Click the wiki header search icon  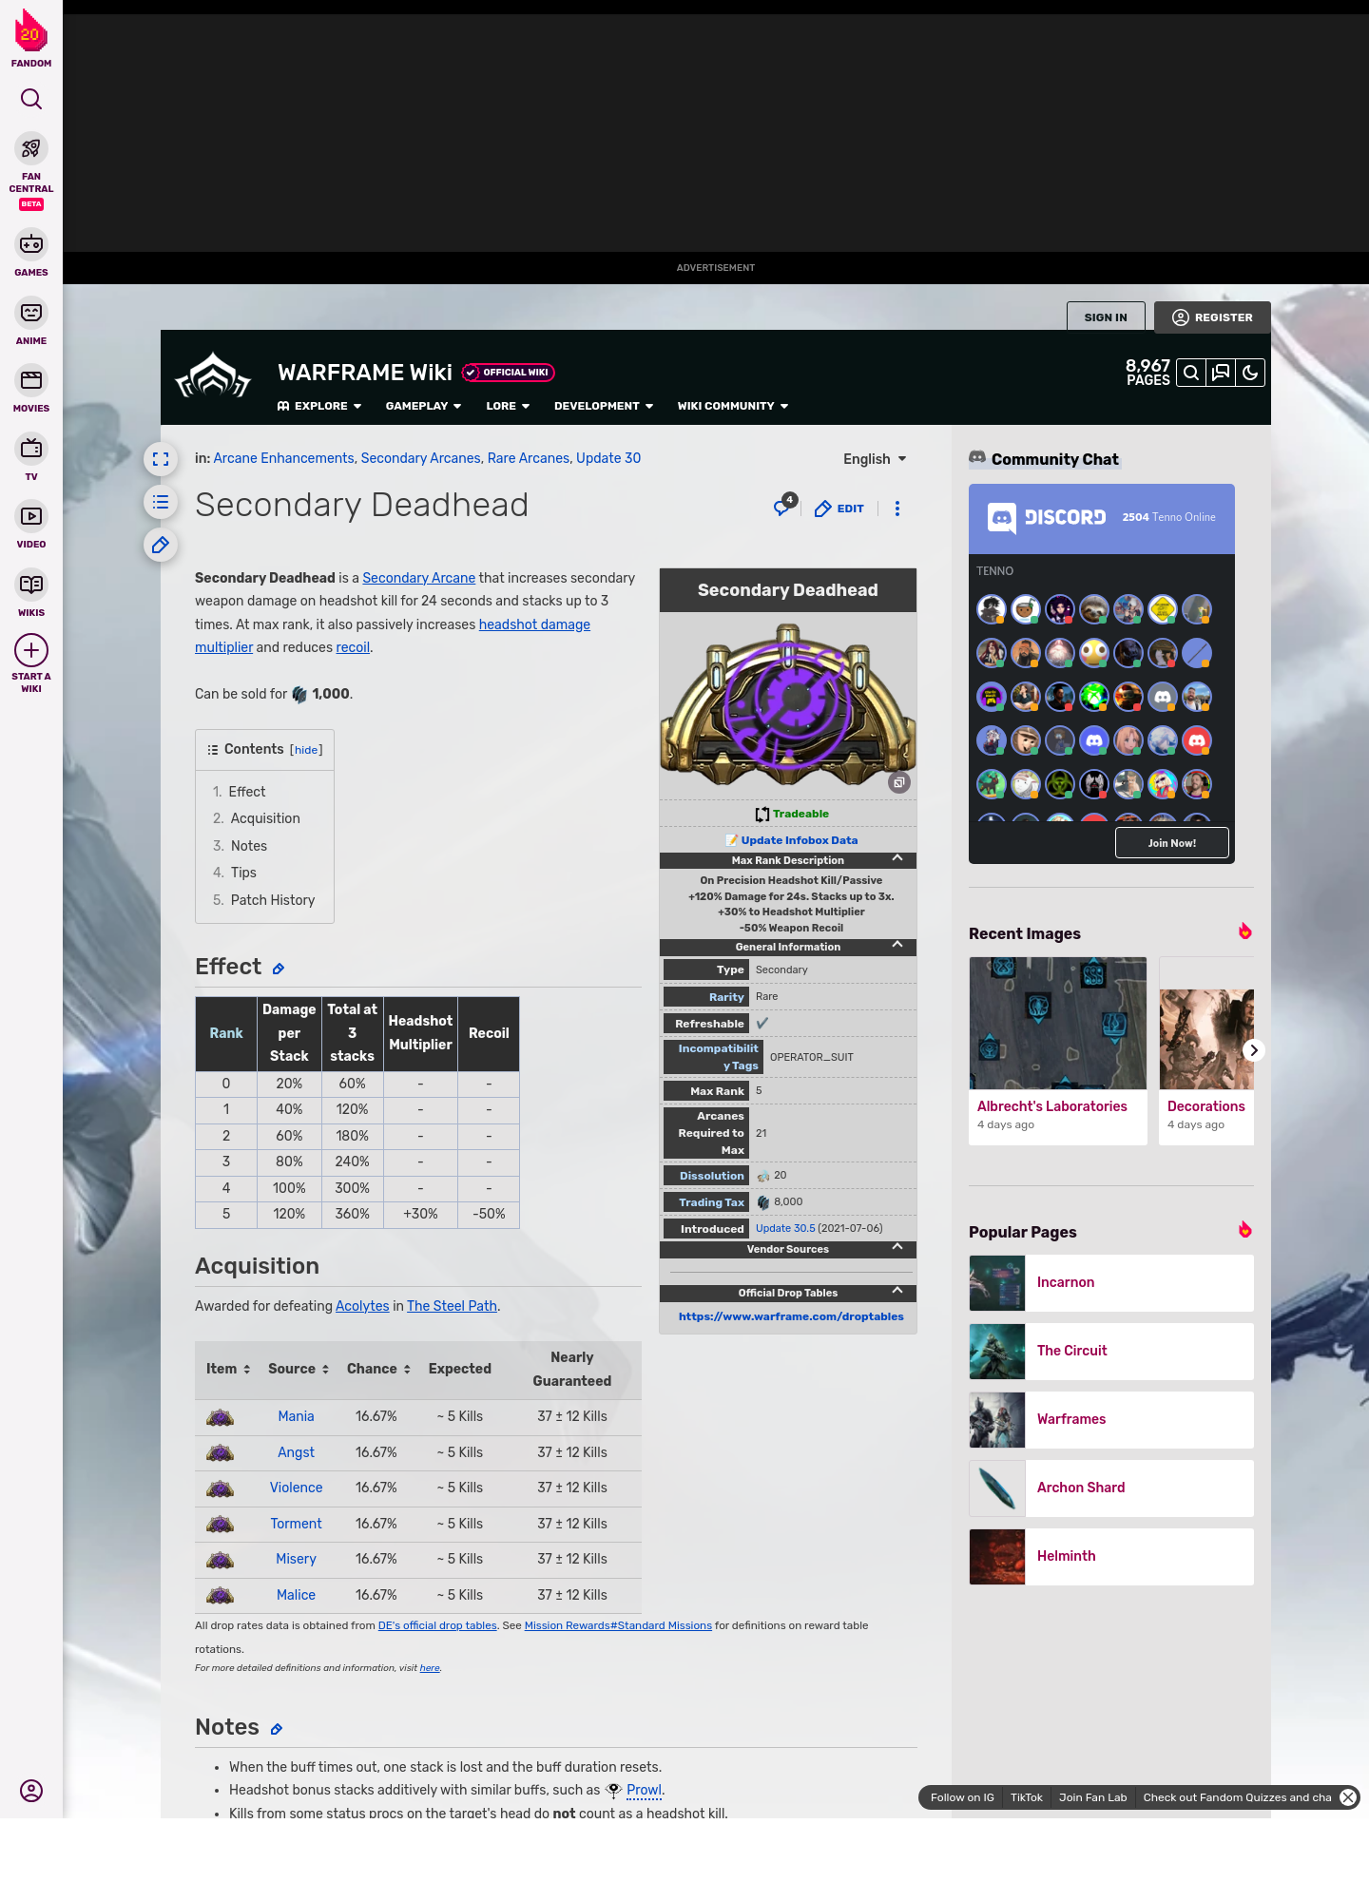(1191, 374)
